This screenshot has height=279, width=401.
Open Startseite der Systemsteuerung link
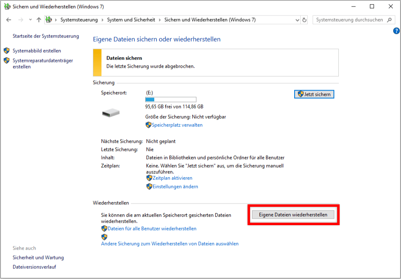(x=46, y=36)
